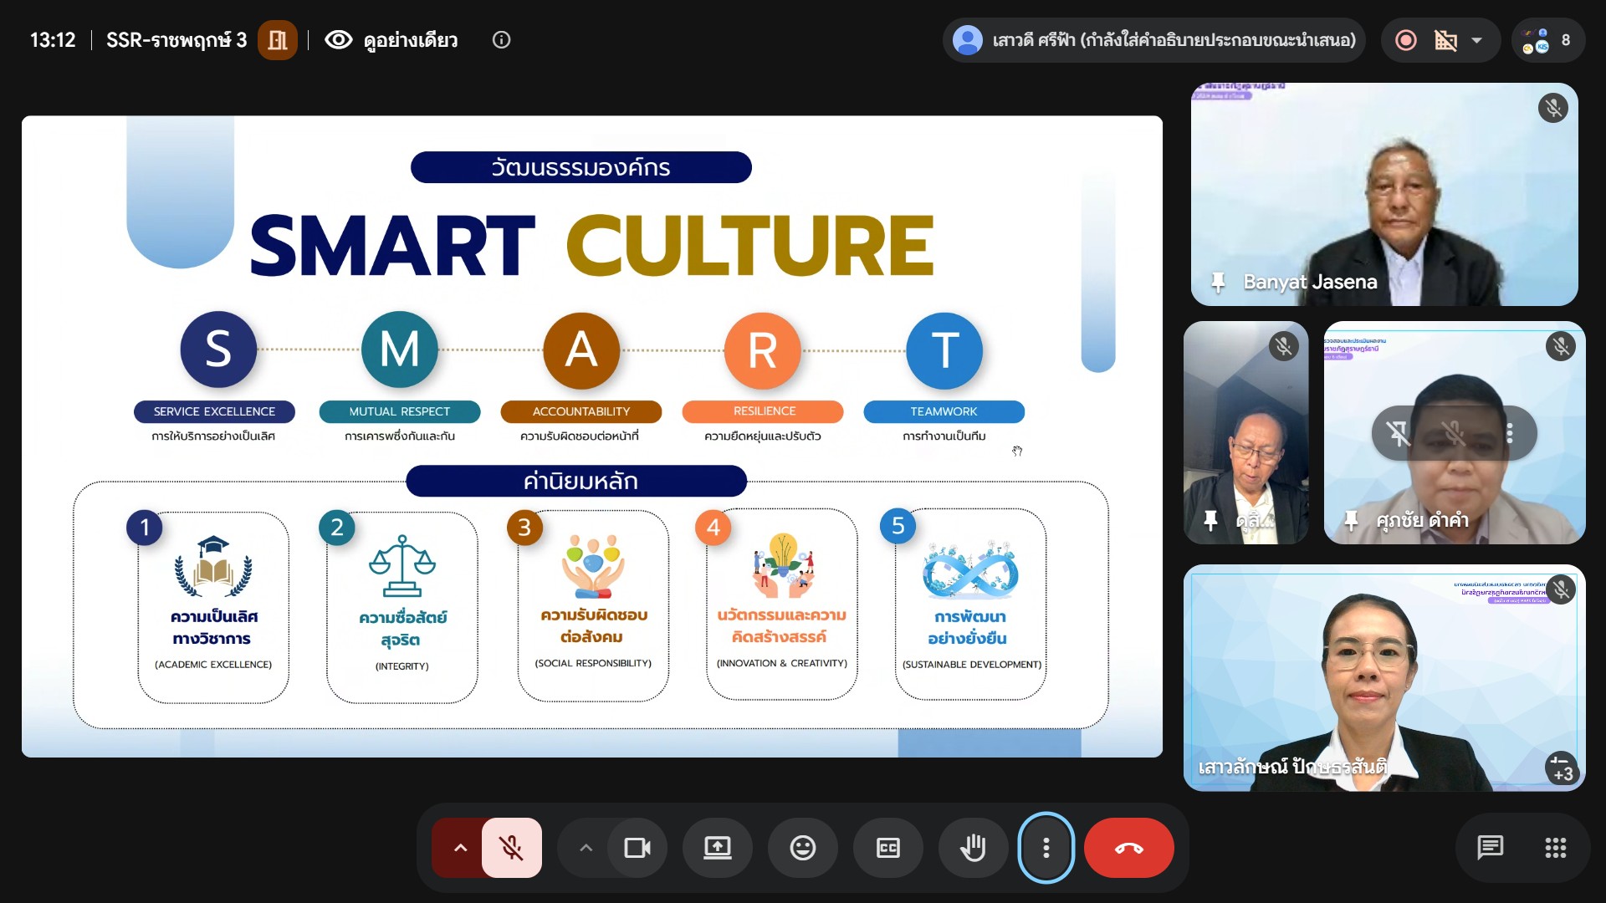Expand audio settings chevron
Viewport: 1606px width, 903px height.
(459, 848)
